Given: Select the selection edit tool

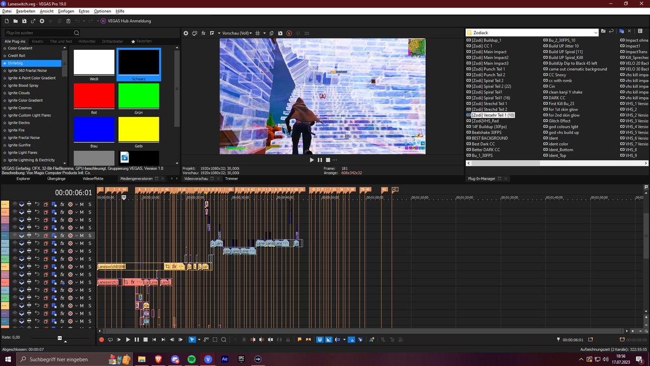Looking at the screenshot, I should [x=214, y=339].
